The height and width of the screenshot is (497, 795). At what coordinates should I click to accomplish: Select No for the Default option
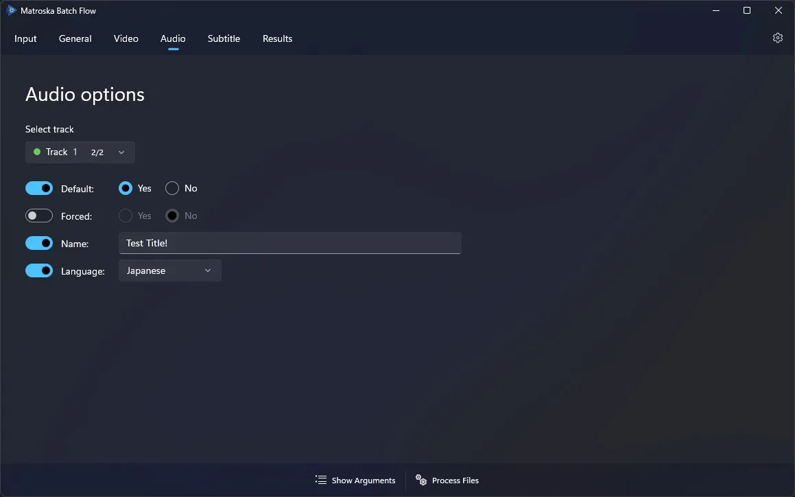pos(172,188)
